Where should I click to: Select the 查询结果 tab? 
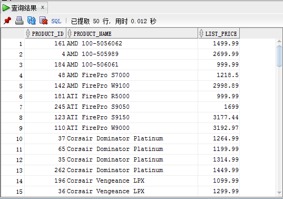(x=24, y=8)
